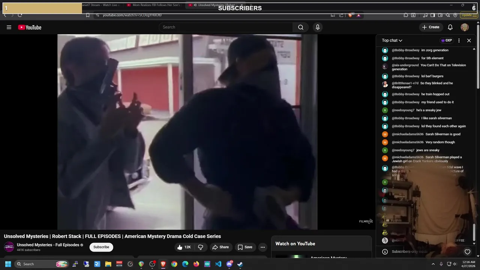Open the live chat options three-dot menu
Viewport: 480px width, 270px height.
coord(459,40)
